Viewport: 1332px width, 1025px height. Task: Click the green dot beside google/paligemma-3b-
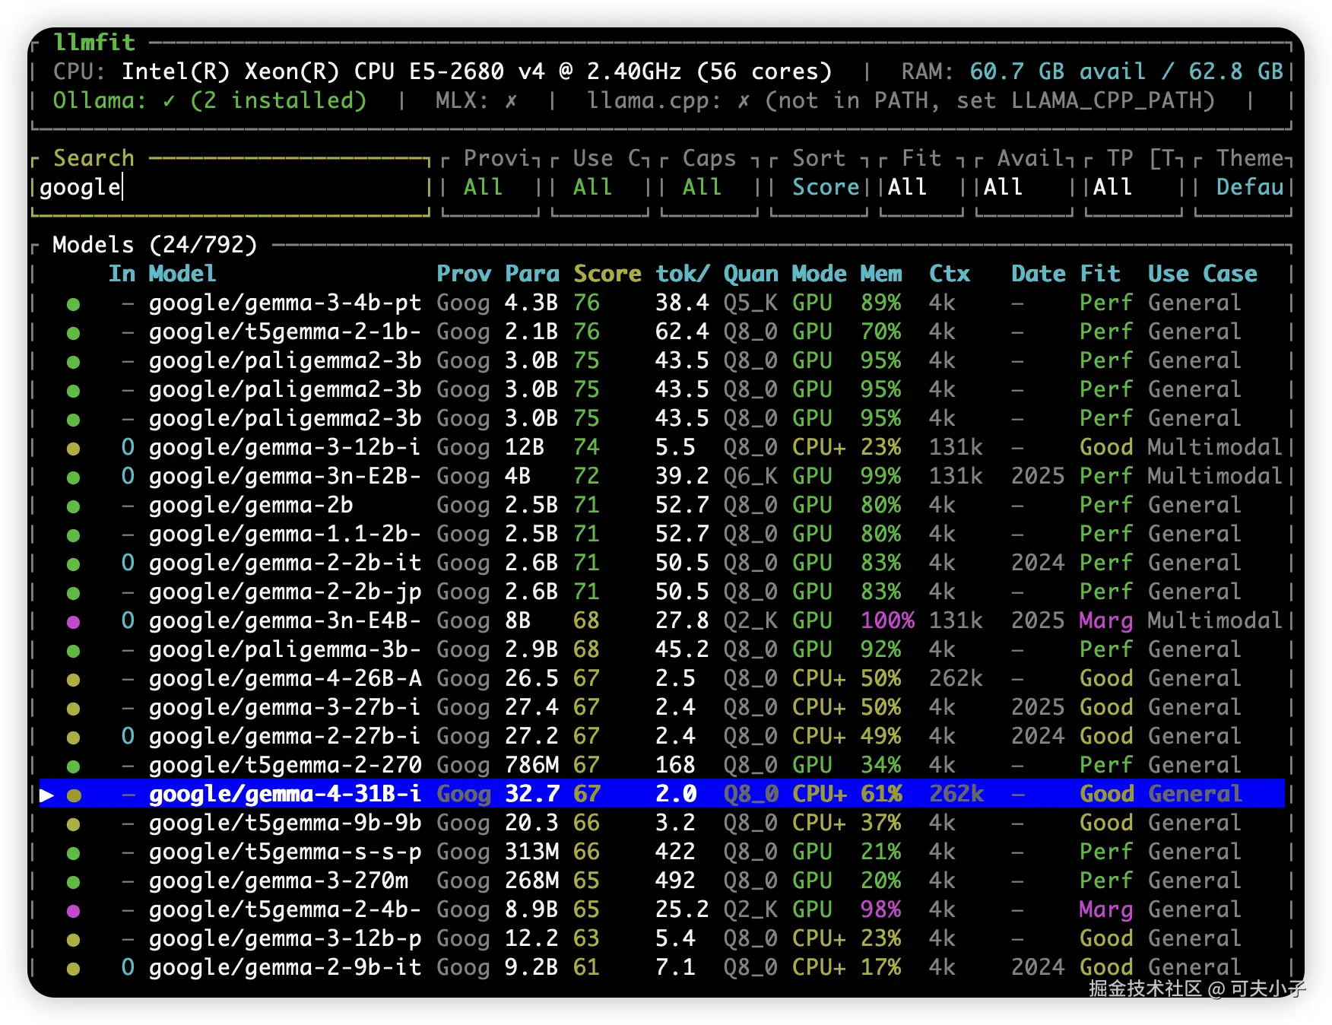[x=73, y=651]
